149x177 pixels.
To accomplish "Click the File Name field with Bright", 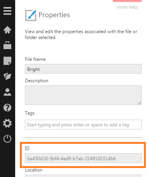I will pos(83,69).
